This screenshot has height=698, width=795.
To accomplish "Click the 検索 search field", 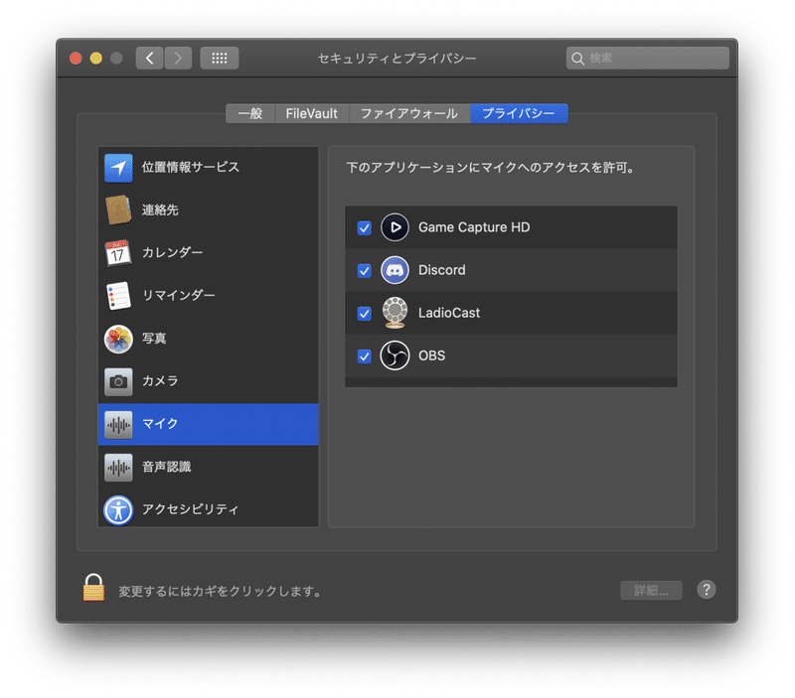I will click(648, 59).
